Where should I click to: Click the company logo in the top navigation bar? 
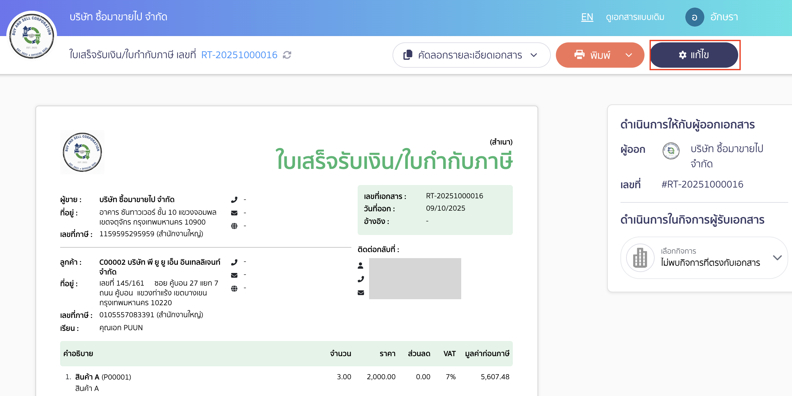(x=32, y=35)
